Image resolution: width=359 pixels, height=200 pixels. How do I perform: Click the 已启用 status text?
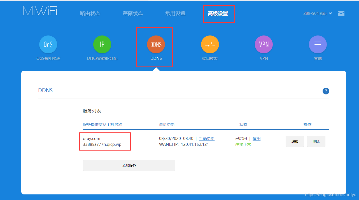(x=241, y=139)
